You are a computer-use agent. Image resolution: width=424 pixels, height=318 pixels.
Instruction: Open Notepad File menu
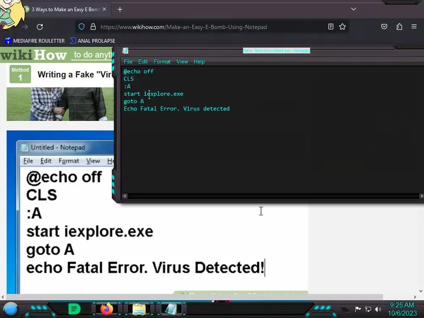[x=128, y=61]
